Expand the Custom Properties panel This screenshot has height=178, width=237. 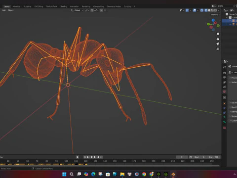[x=233, y=121]
